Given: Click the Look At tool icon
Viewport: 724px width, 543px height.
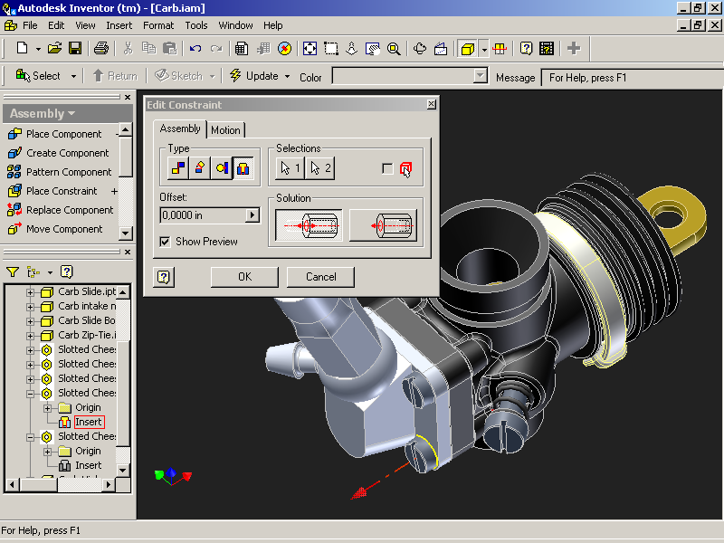Looking at the screenshot, I should (441, 48).
